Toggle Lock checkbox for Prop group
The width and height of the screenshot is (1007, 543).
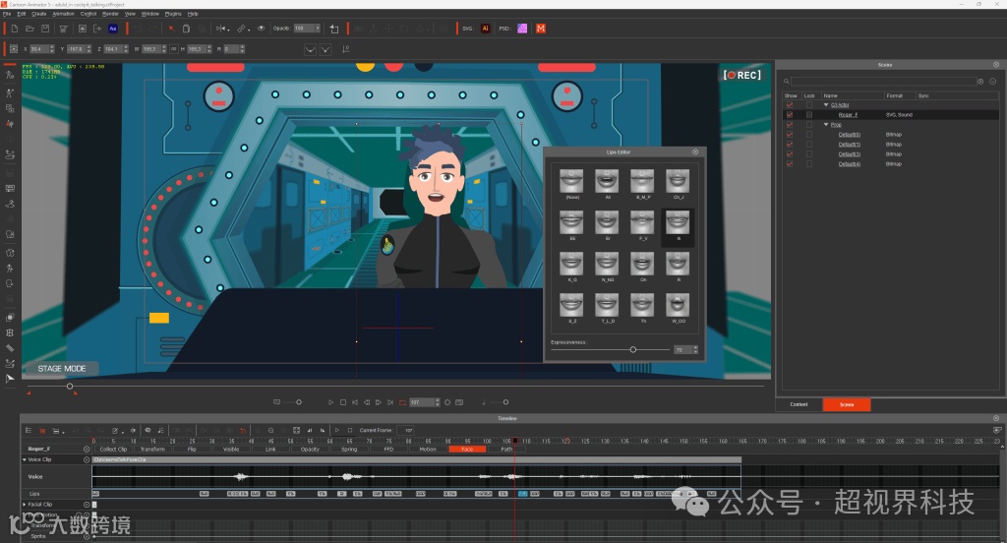click(809, 125)
